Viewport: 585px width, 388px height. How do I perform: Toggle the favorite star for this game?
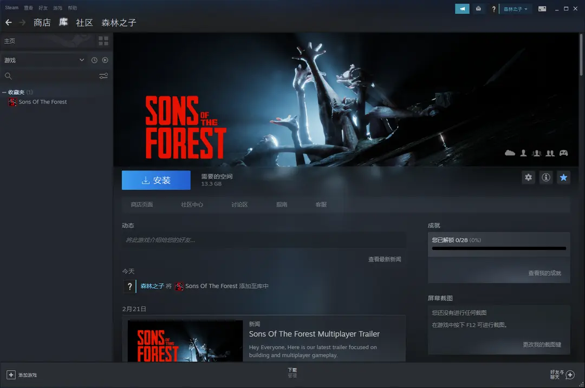[563, 177]
